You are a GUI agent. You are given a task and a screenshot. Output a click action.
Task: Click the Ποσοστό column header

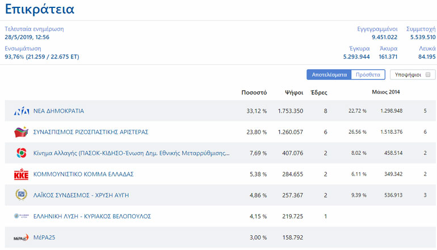254,92
